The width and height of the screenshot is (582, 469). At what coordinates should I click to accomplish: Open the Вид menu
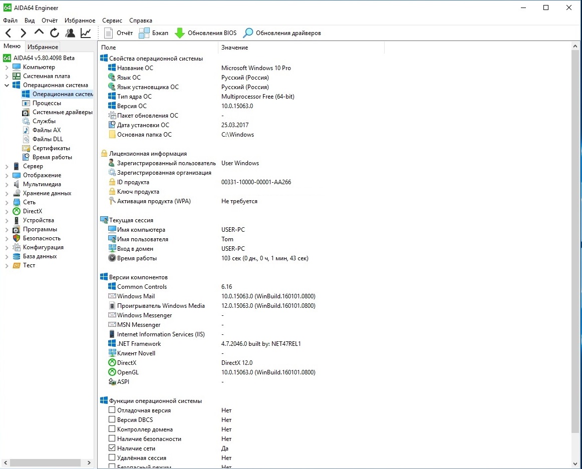pos(30,21)
